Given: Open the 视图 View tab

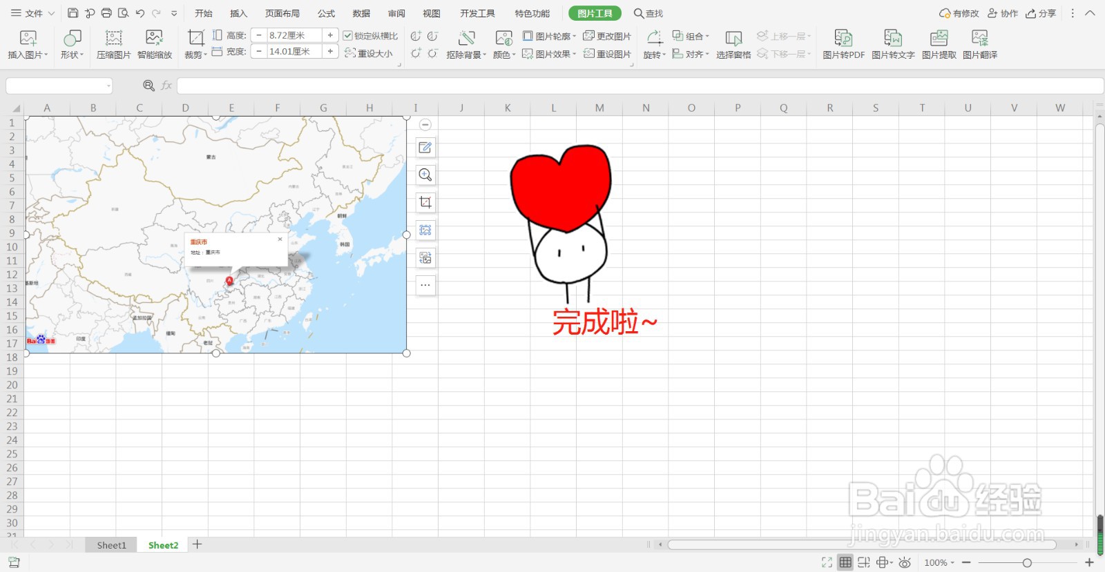Looking at the screenshot, I should [x=432, y=13].
